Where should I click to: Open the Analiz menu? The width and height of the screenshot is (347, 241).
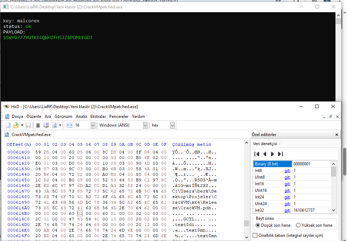click(x=81, y=116)
